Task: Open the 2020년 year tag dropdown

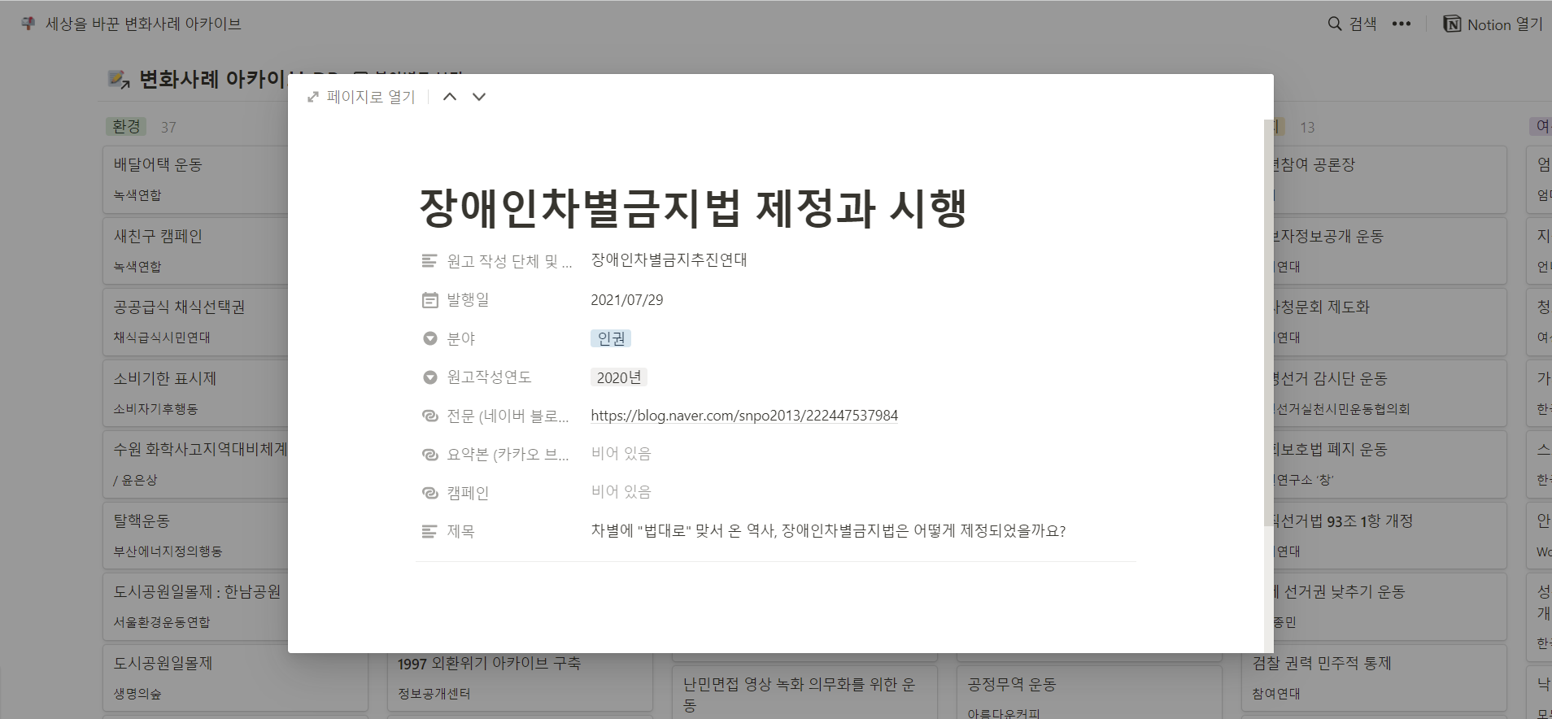Action: (x=618, y=377)
